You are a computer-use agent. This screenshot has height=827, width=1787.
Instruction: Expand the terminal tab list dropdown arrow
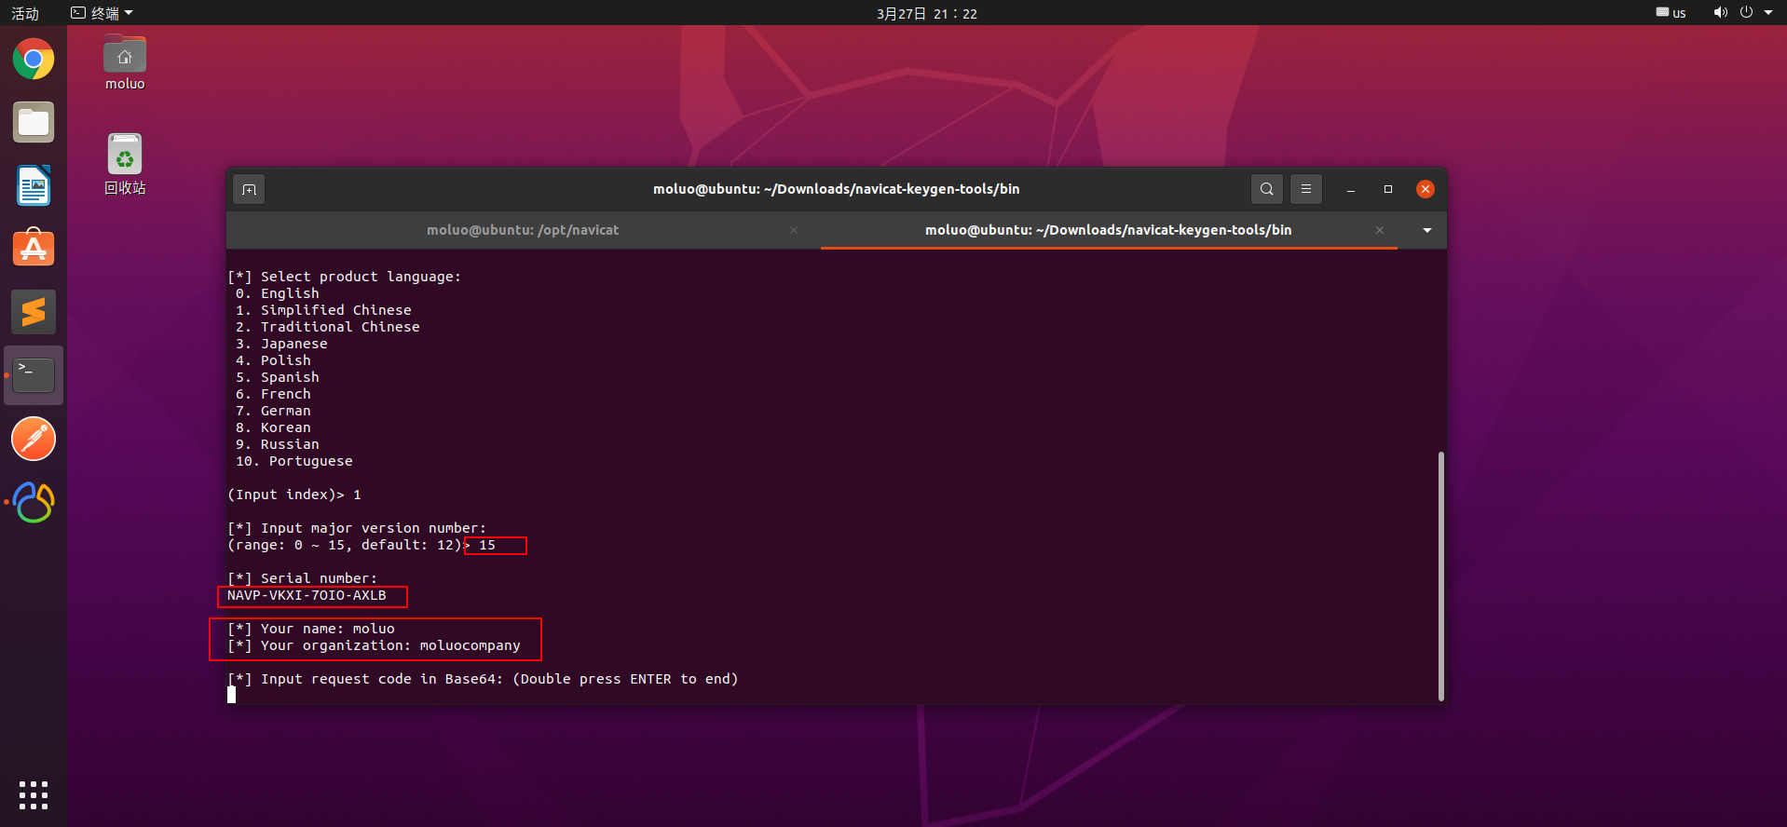[1426, 230]
